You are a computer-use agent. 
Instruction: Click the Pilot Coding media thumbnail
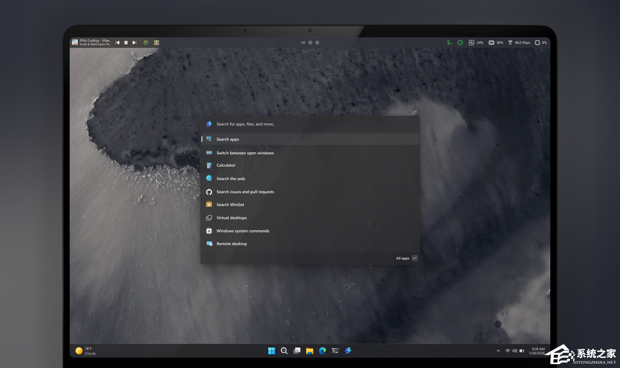pyautogui.click(x=75, y=42)
